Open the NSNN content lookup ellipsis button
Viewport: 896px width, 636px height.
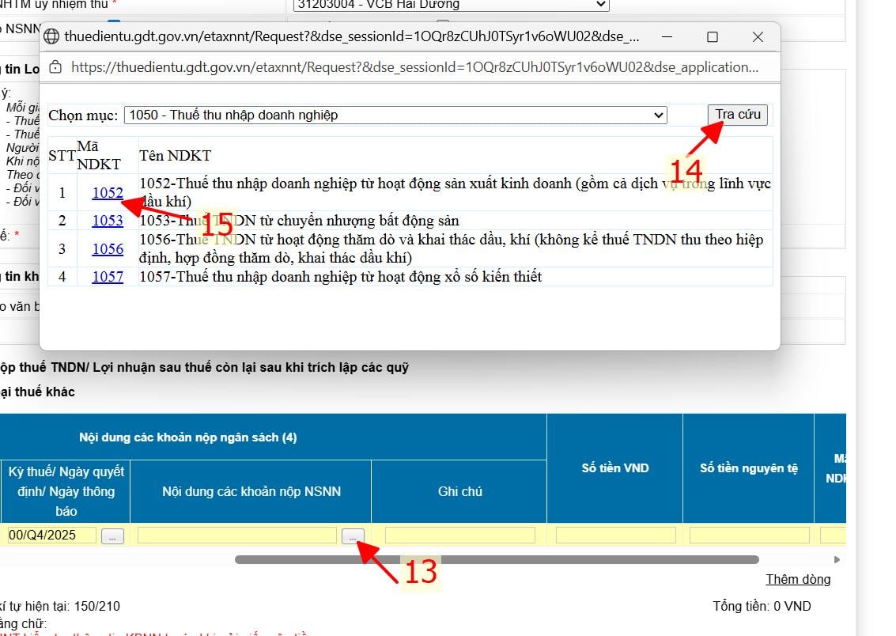(353, 536)
